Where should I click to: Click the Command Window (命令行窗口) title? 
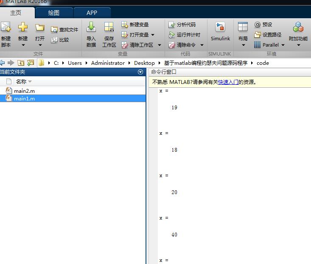tap(164, 72)
